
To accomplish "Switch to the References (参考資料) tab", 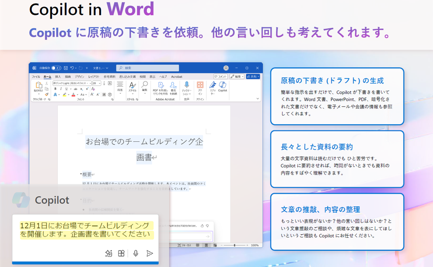I will [x=110, y=77].
